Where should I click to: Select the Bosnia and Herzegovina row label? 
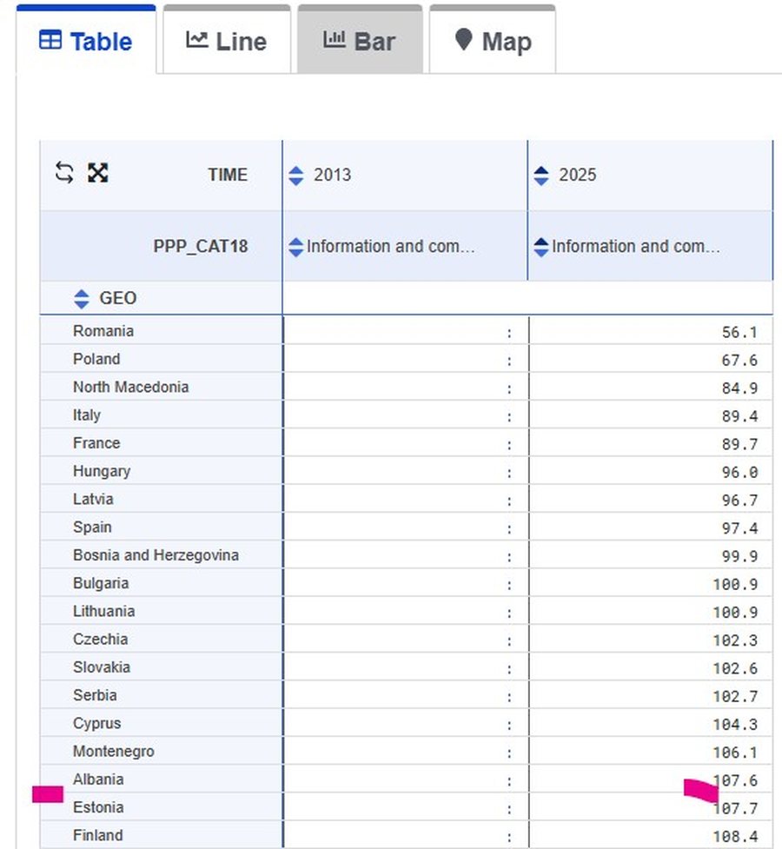pos(156,555)
